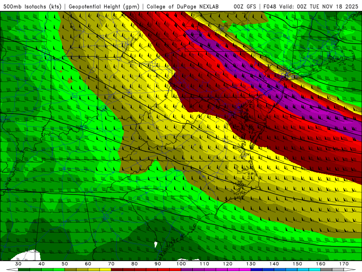Screen dimensions: 362x272
Task: Click the '40' label on the color scale
Action: (42, 264)
